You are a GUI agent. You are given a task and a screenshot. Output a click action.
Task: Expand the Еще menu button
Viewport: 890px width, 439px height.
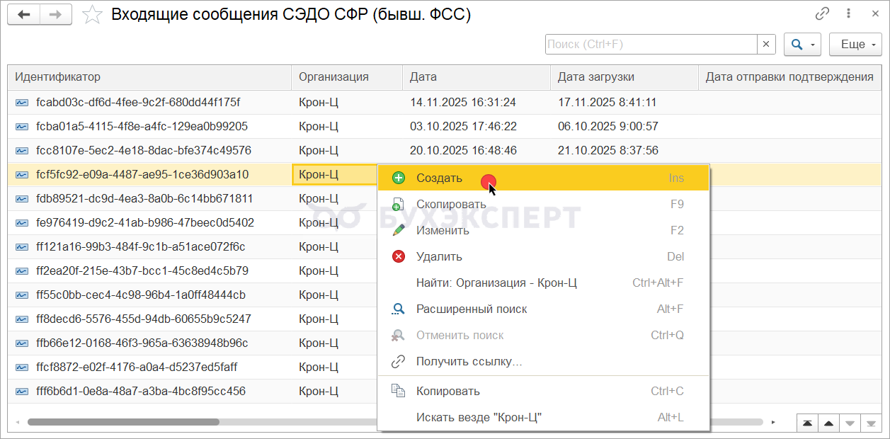(855, 45)
